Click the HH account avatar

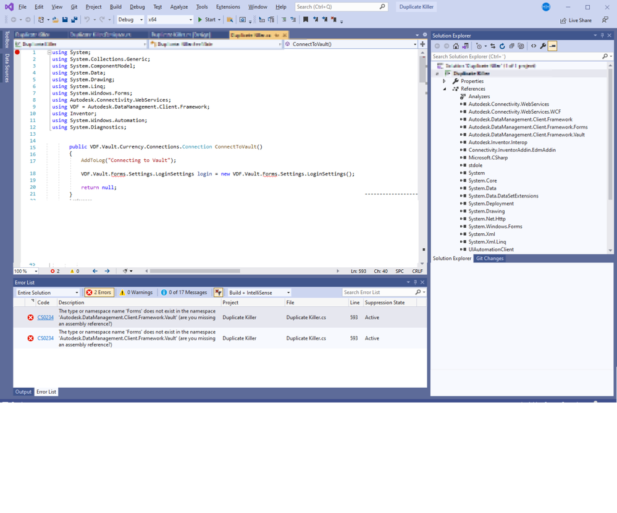click(546, 7)
